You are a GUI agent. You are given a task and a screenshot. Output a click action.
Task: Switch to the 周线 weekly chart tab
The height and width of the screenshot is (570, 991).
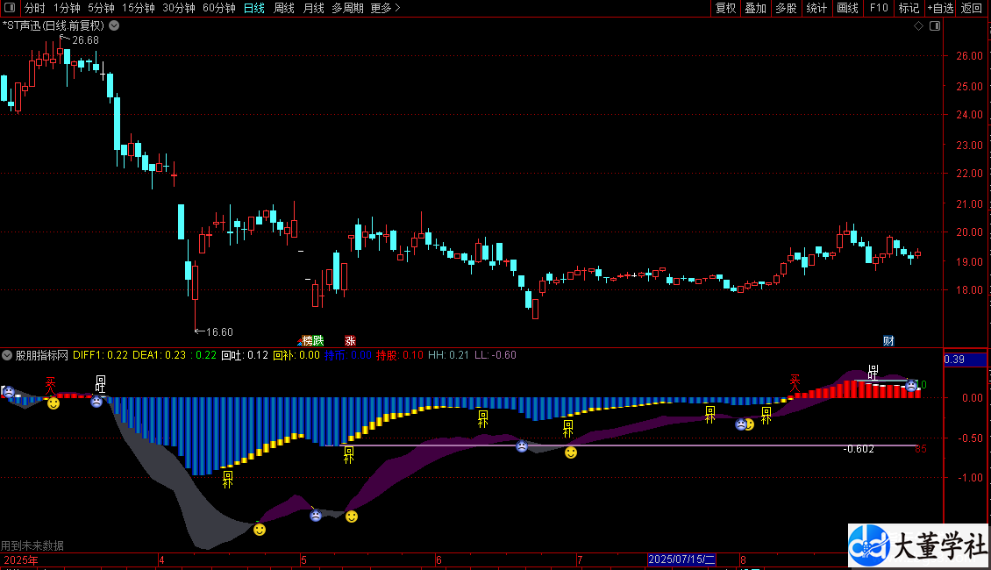[x=284, y=8]
